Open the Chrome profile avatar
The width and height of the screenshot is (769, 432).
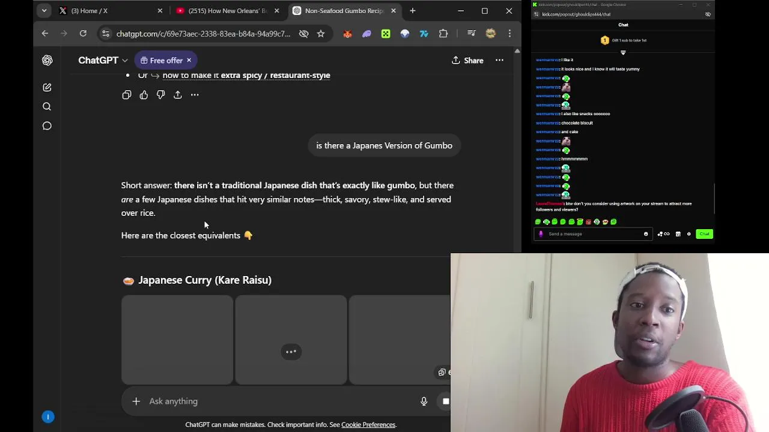coord(491,34)
